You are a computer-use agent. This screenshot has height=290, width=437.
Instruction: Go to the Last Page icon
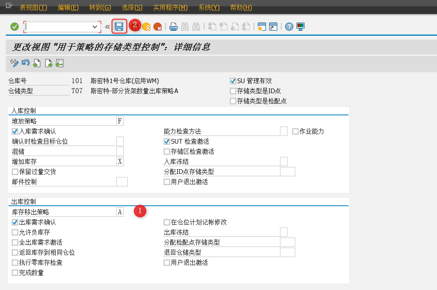(x=246, y=27)
